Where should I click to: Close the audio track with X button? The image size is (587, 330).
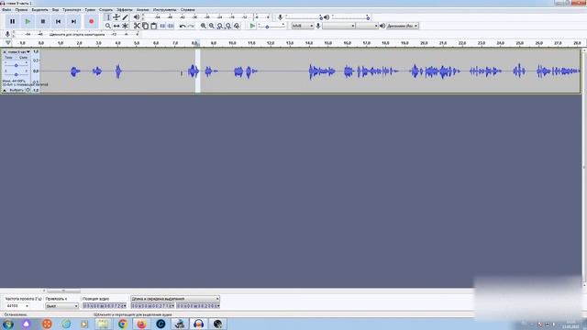[x=5, y=52]
